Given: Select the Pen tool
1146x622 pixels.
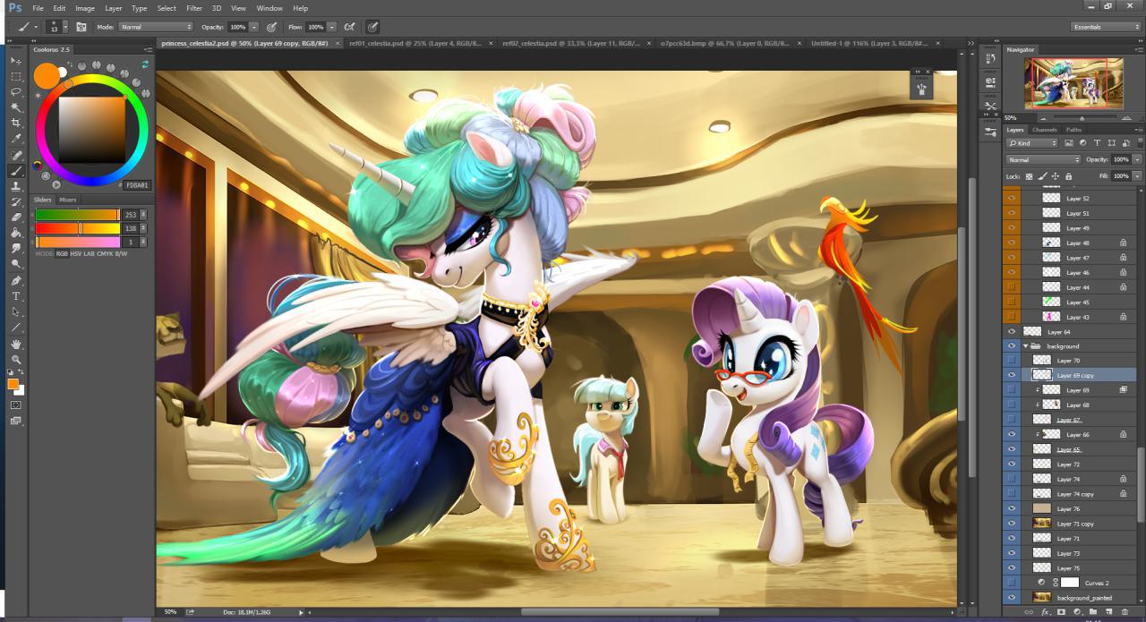Looking at the screenshot, I should tap(16, 280).
